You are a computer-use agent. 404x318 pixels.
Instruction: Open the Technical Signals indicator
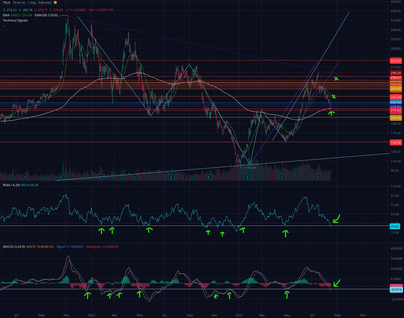15,20
